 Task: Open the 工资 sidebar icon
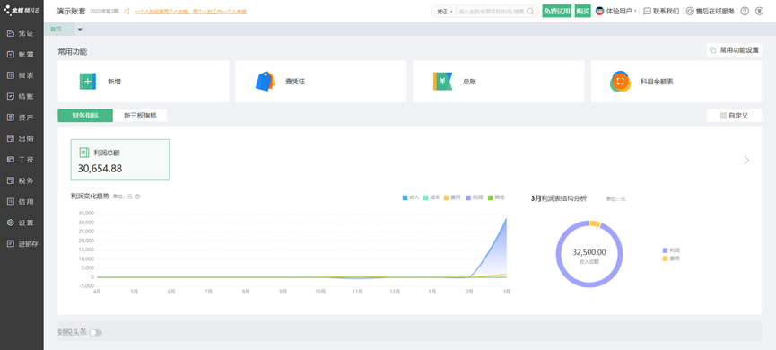(x=11, y=160)
